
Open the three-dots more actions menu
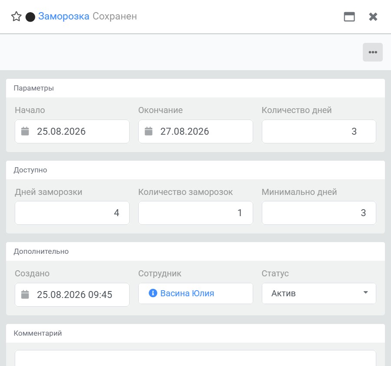[372, 52]
